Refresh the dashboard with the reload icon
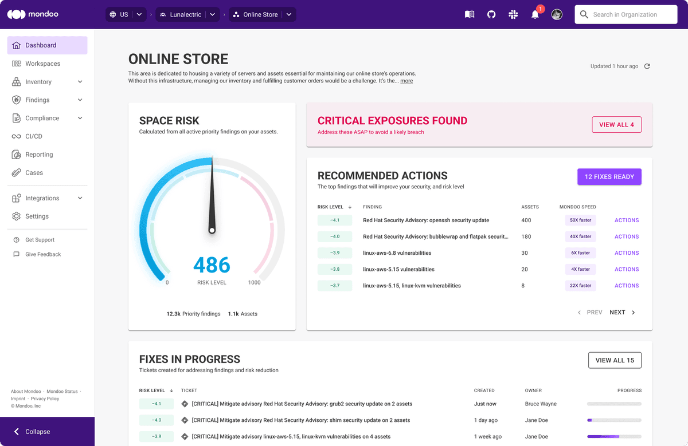 click(x=647, y=66)
